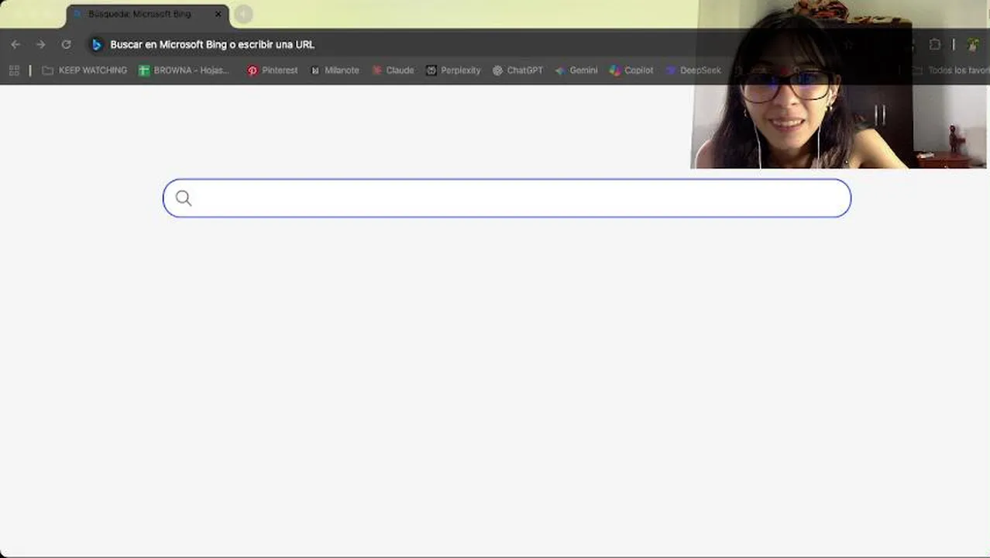This screenshot has height=558, width=990.
Task: Open the KEEP WATCHING bookmarks folder
Action: pos(84,71)
